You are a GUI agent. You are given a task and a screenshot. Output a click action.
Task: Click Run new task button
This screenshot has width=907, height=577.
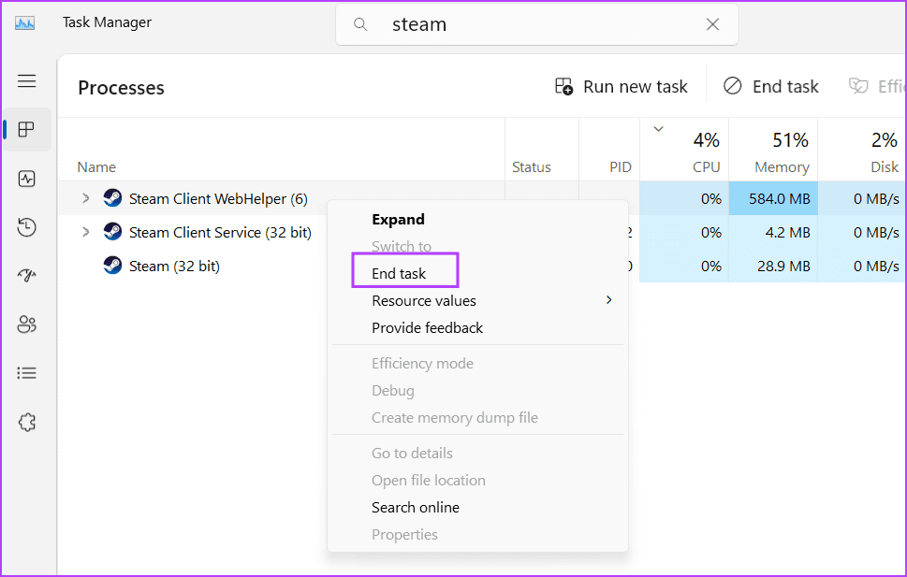622,87
